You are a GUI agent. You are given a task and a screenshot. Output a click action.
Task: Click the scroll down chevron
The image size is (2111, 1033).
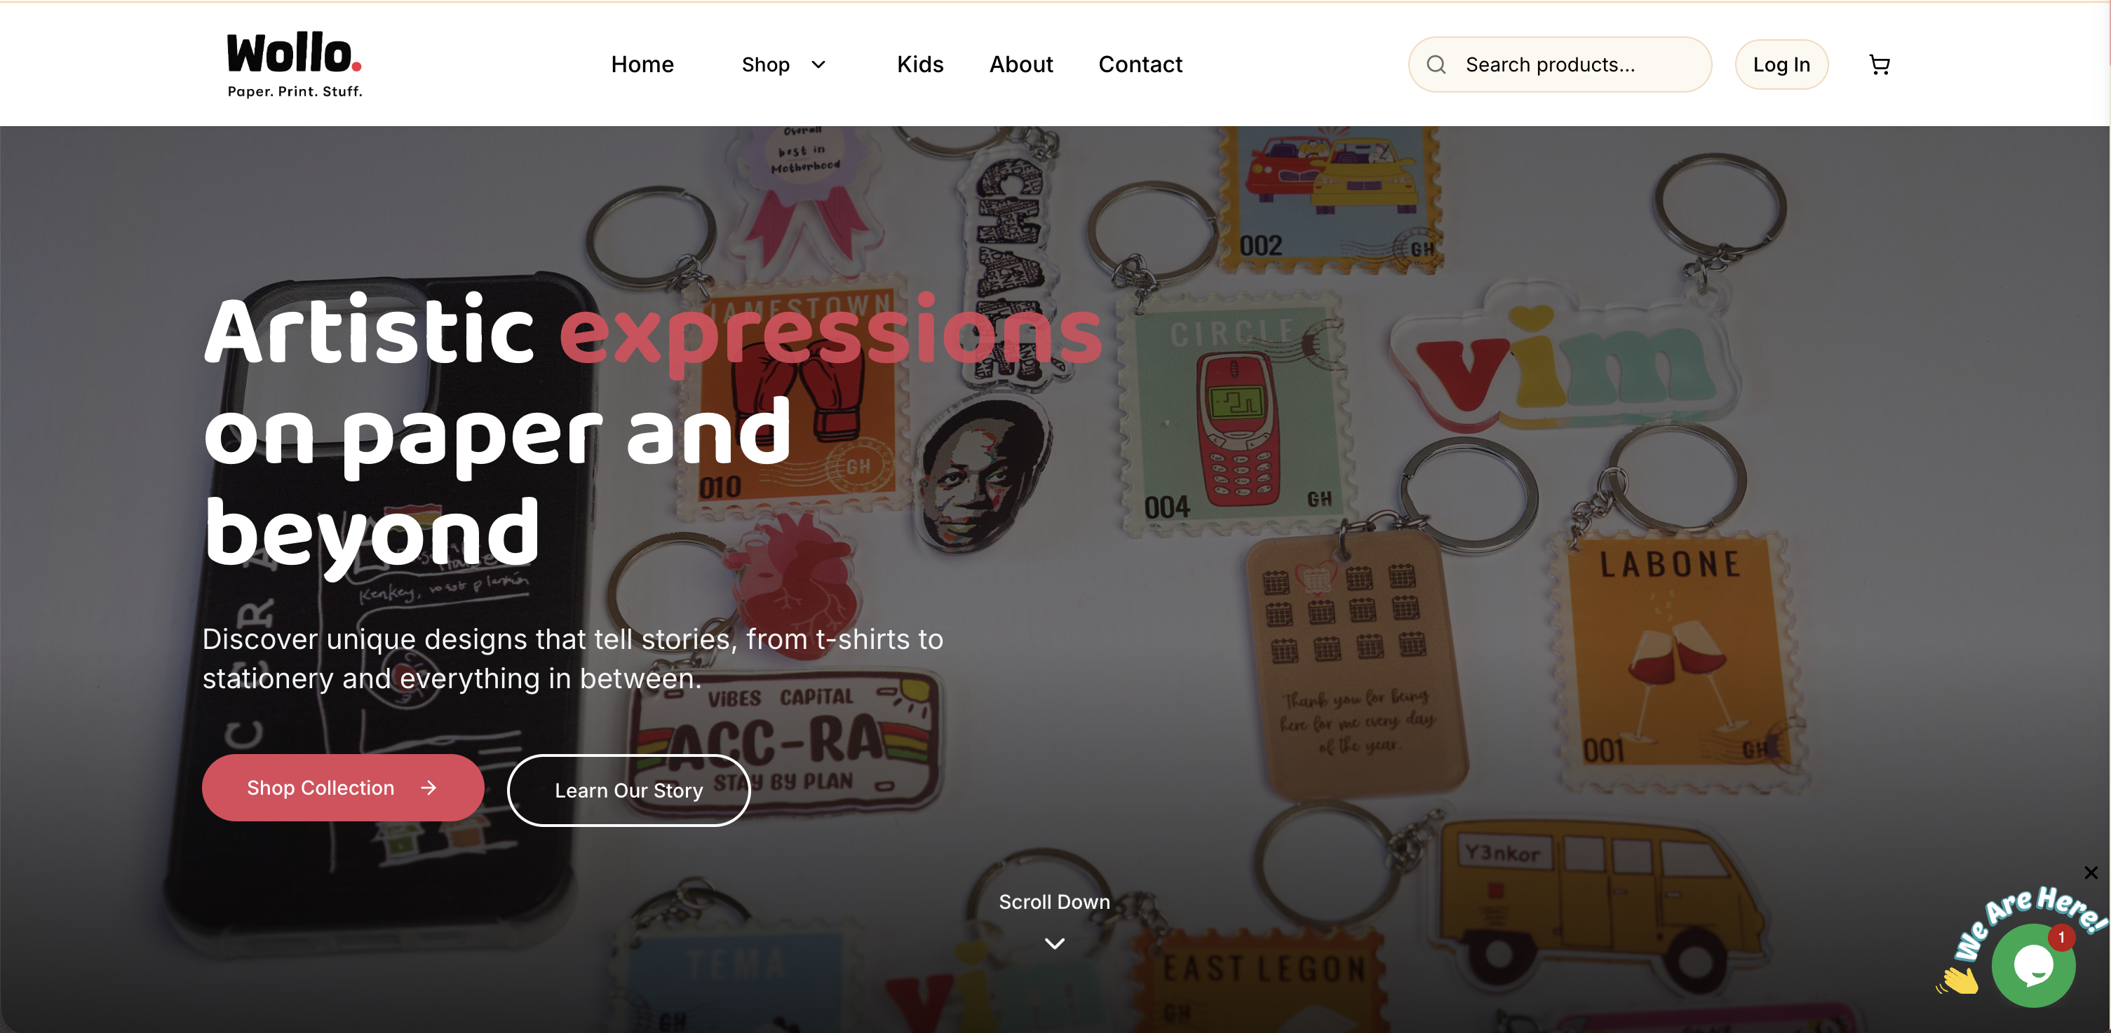point(1055,944)
